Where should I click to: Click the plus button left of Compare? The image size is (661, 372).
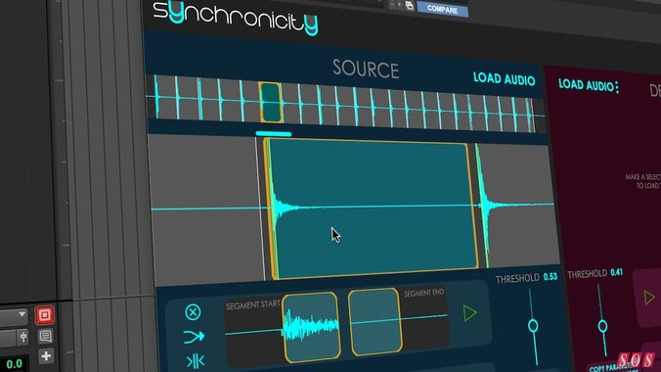(400, 5)
